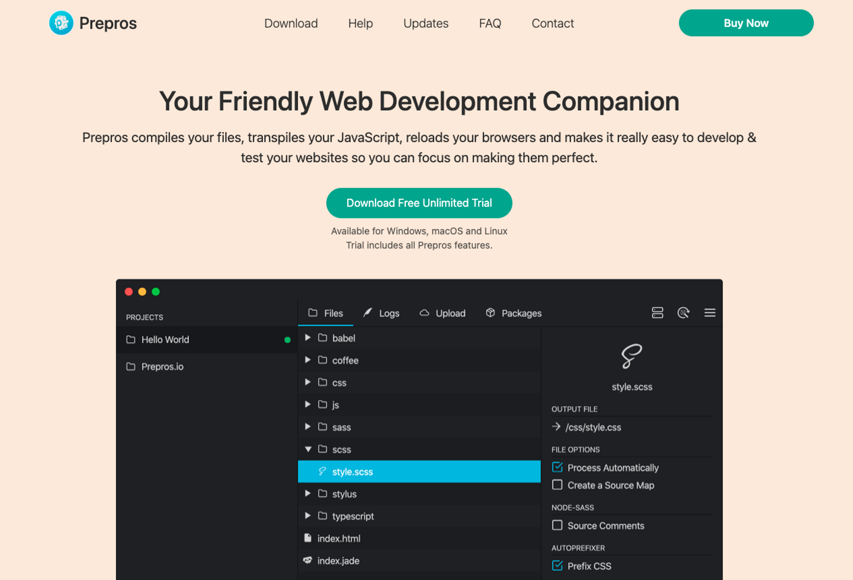Click the large Sass logo in details panel
The width and height of the screenshot is (853, 580).
click(631, 356)
